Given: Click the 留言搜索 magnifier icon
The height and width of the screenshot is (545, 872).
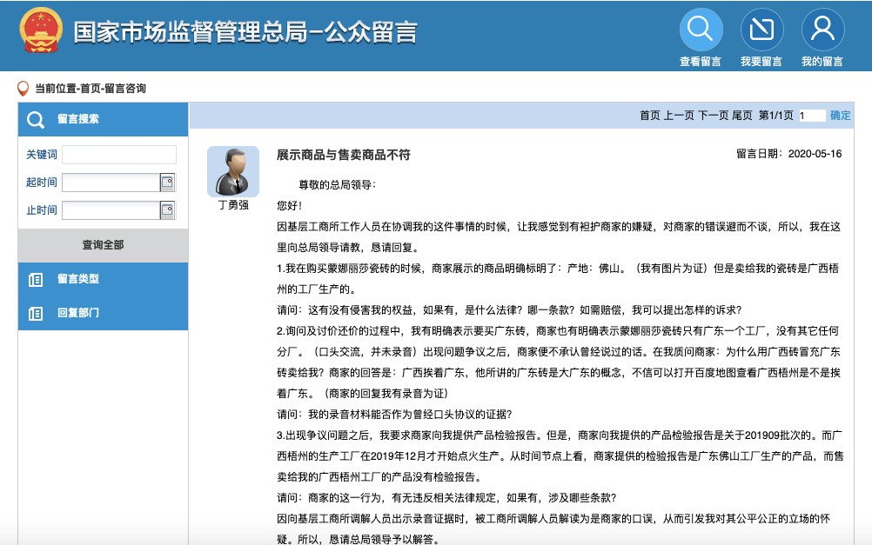Looking at the screenshot, I should tap(36, 119).
